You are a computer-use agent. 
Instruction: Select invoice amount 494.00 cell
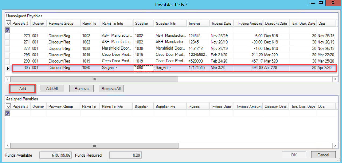[x=249, y=68]
